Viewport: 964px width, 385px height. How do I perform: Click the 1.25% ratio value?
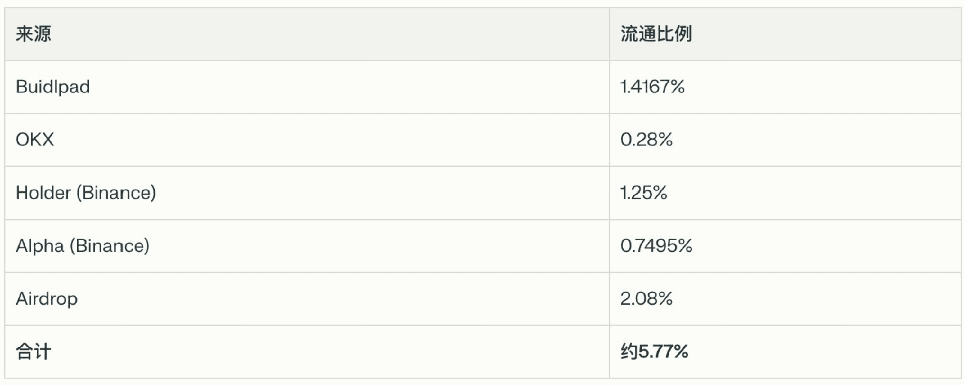click(x=644, y=193)
